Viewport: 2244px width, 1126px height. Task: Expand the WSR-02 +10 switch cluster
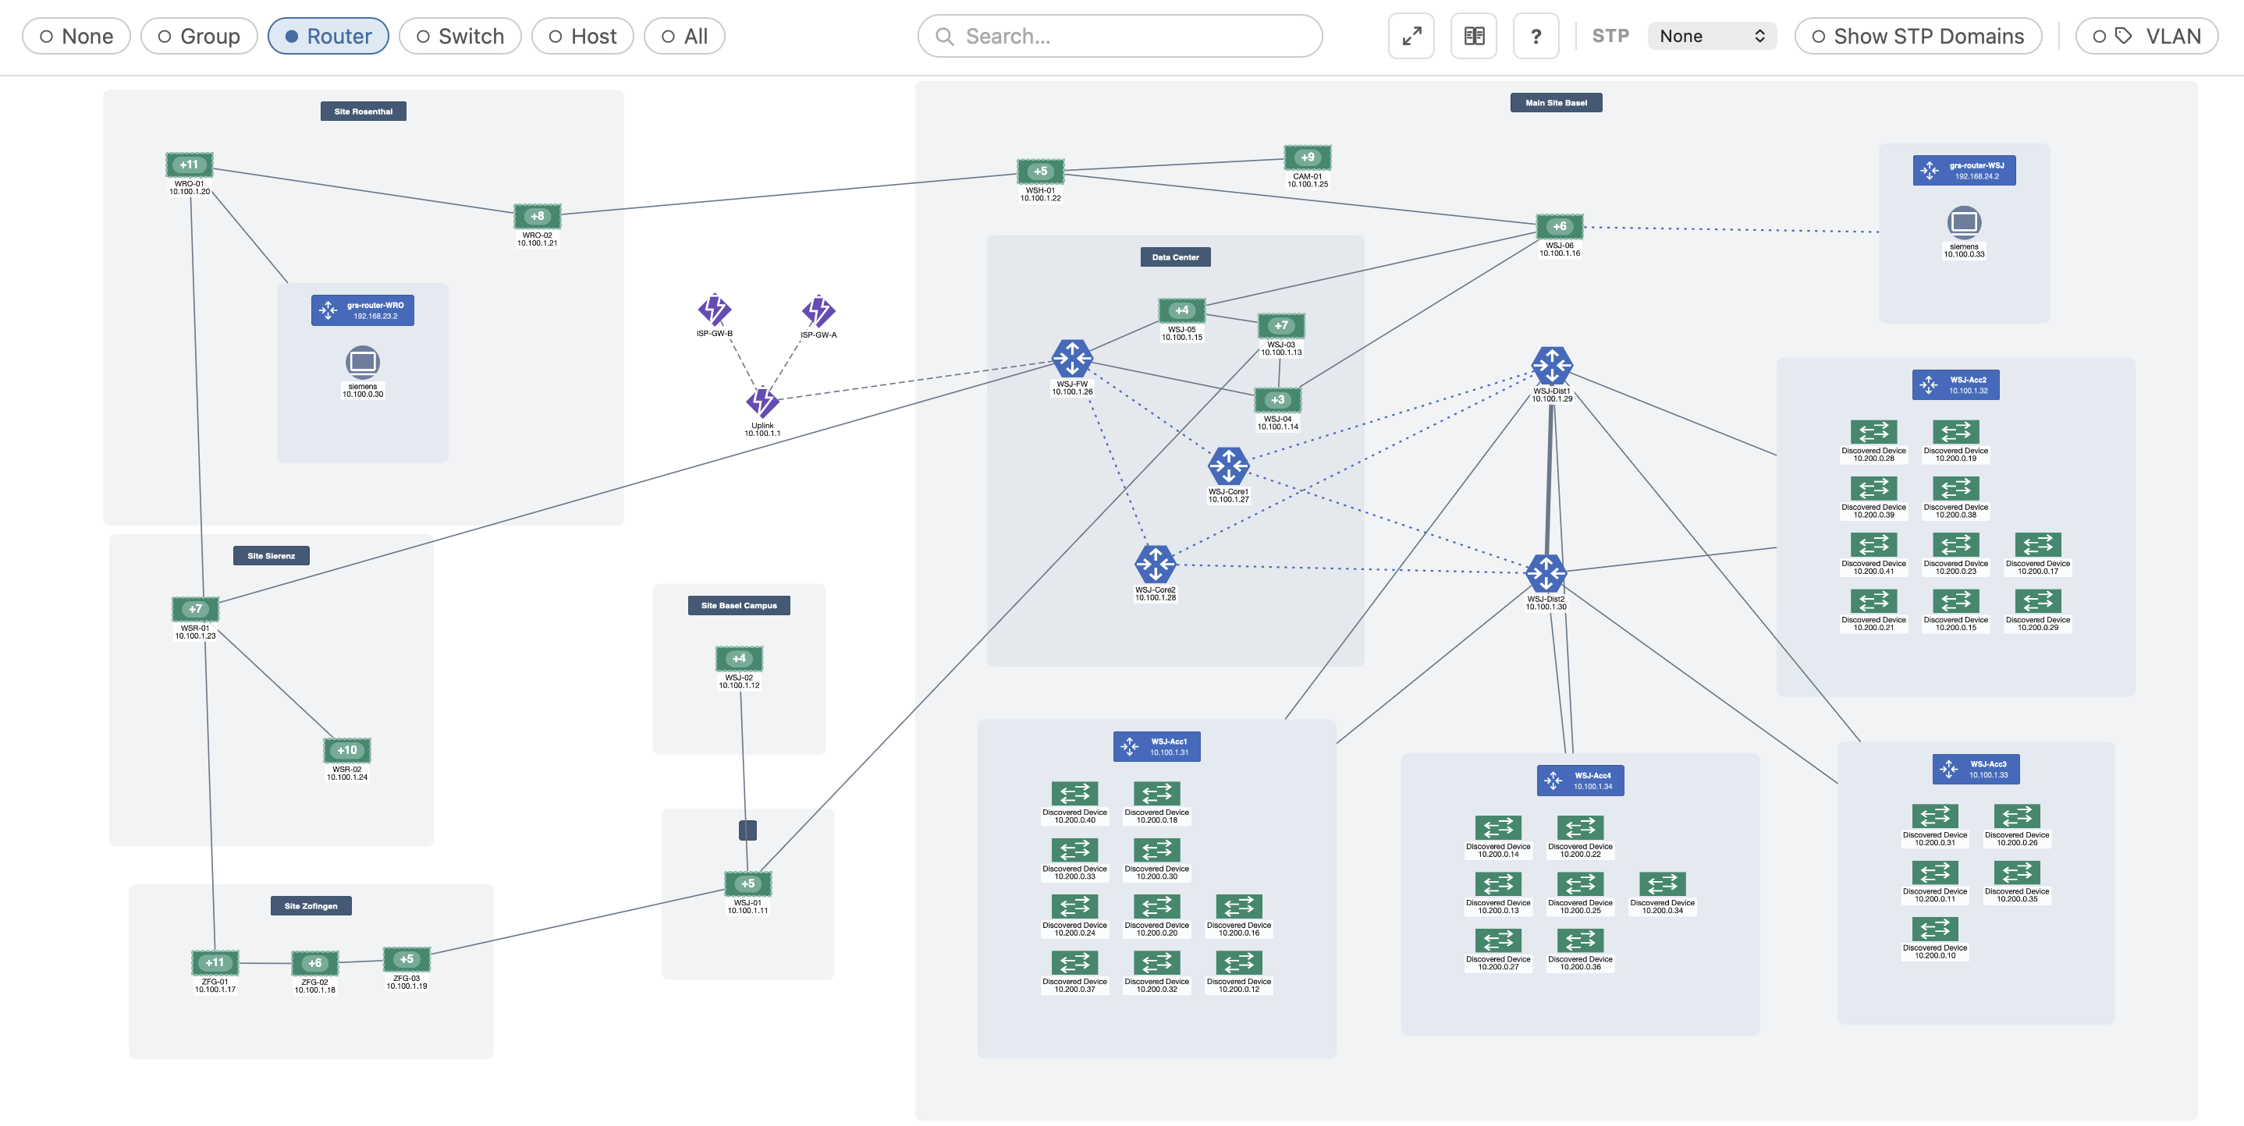(346, 750)
